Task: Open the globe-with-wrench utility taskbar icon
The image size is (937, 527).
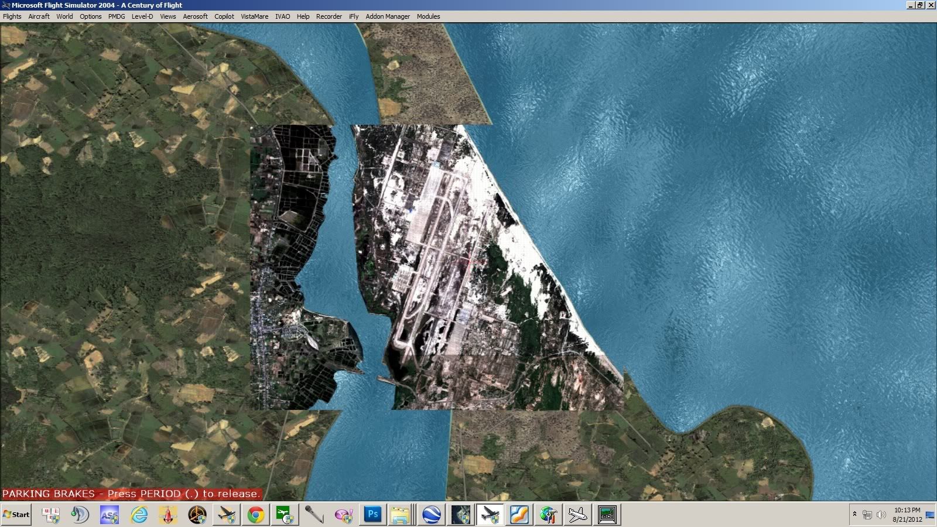Action: tap(548, 515)
